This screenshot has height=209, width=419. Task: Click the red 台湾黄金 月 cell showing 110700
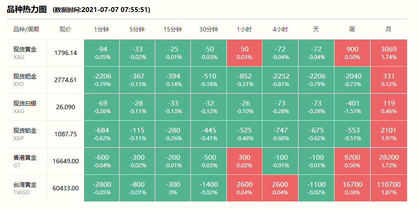point(389,188)
